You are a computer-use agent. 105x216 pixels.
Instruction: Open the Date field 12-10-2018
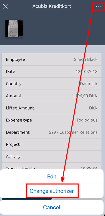tap(52, 72)
